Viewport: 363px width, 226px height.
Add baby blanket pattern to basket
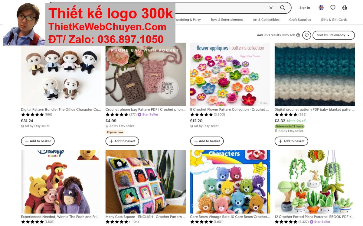coord(291,141)
